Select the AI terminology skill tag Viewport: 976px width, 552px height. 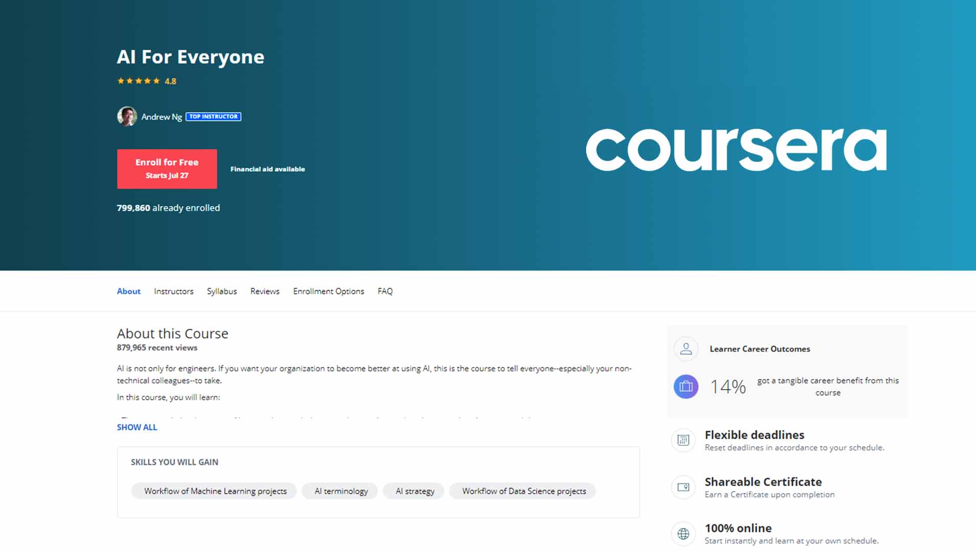(x=339, y=491)
